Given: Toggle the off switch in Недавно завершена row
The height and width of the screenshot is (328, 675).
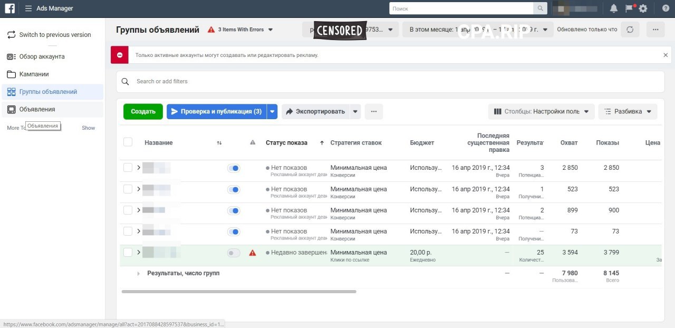Looking at the screenshot, I should coord(234,253).
